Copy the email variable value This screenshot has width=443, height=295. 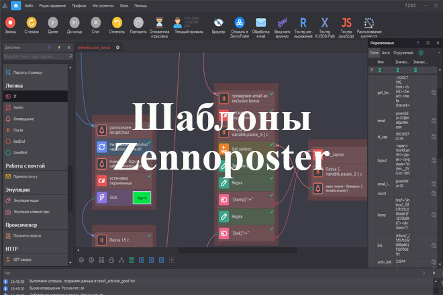pos(434,121)
